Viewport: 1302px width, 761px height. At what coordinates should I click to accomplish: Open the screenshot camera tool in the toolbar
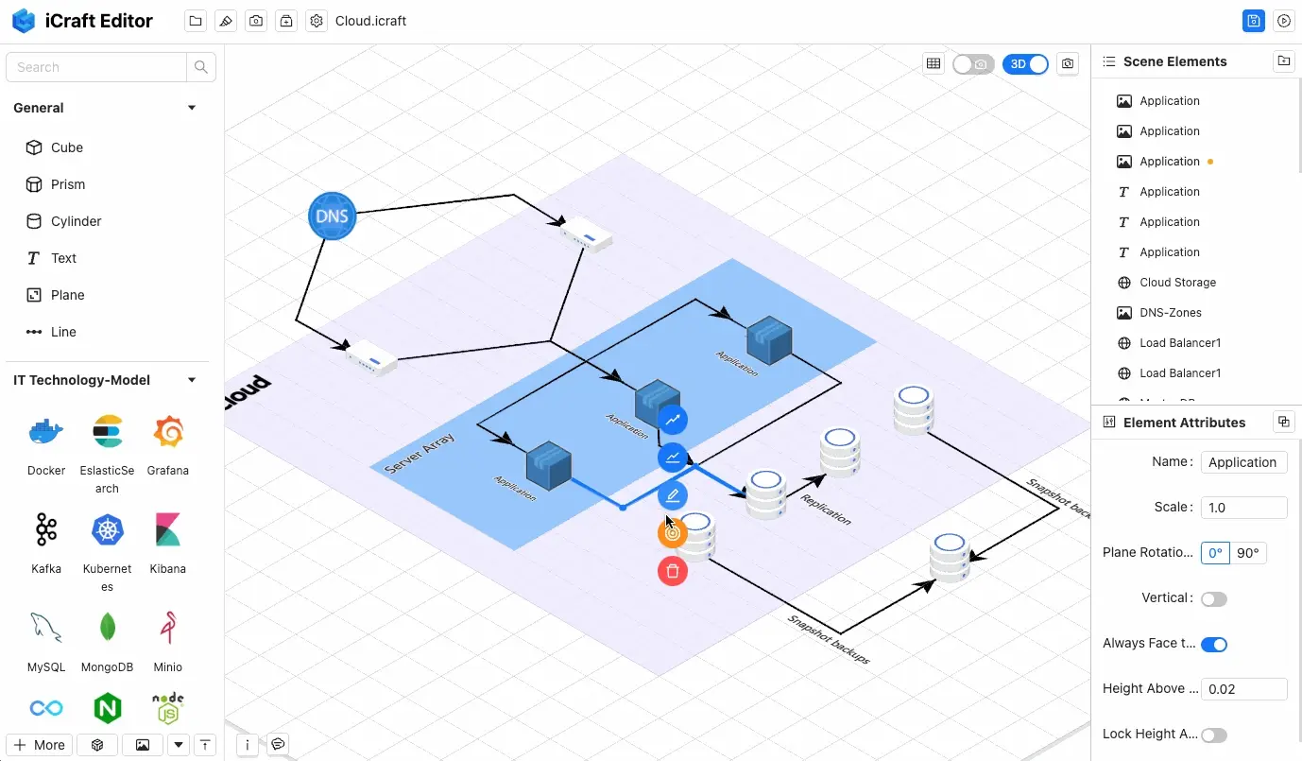[x=255, y=20]
